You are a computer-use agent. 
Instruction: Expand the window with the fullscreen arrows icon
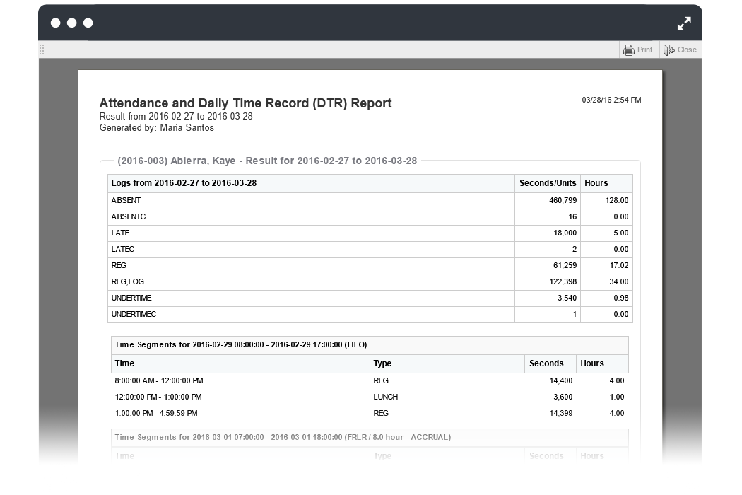coord(684,23)
